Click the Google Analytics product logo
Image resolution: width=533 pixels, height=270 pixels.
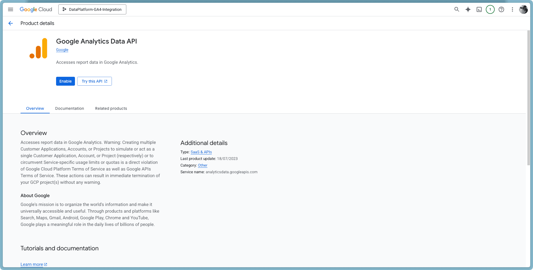[x=38, y=48]
